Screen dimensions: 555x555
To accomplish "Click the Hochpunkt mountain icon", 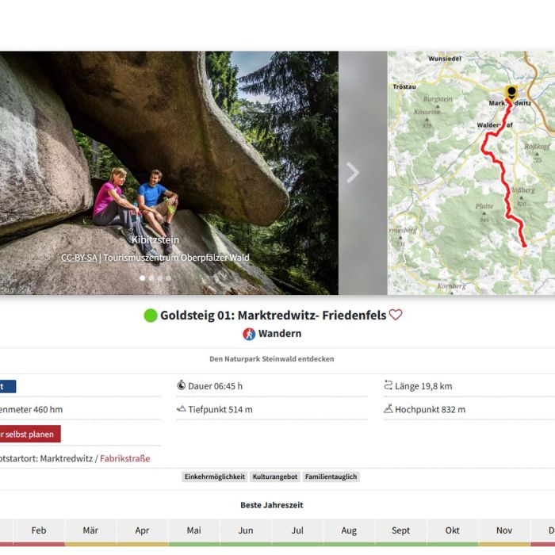I will [x=388, y=409].
